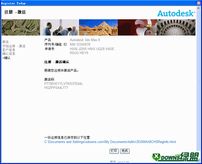Click the 感谢您注册并激活产品 message
202x164 pixels.
[61, 70]
